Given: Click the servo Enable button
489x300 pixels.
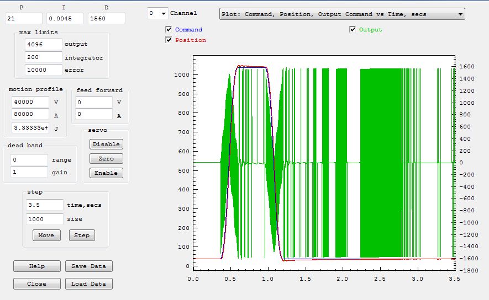Looking at the screenshot, I should [106, 173].
